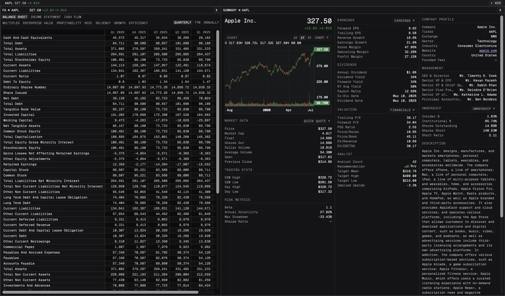
Task: Select the Retained Earnings row
Action: tap(108, 164)
